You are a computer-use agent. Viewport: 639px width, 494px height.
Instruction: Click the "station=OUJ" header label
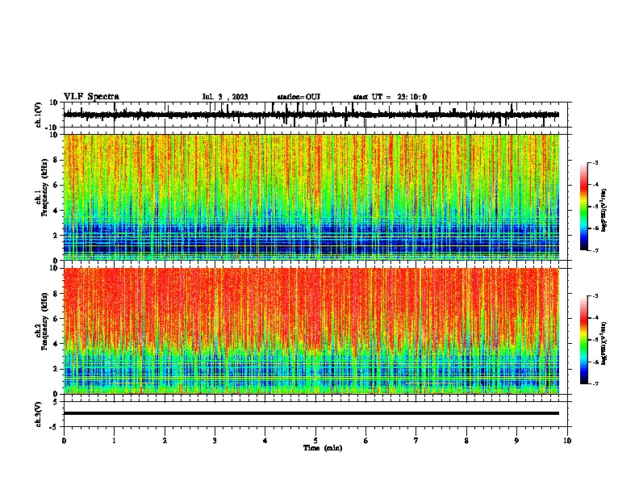299,97
